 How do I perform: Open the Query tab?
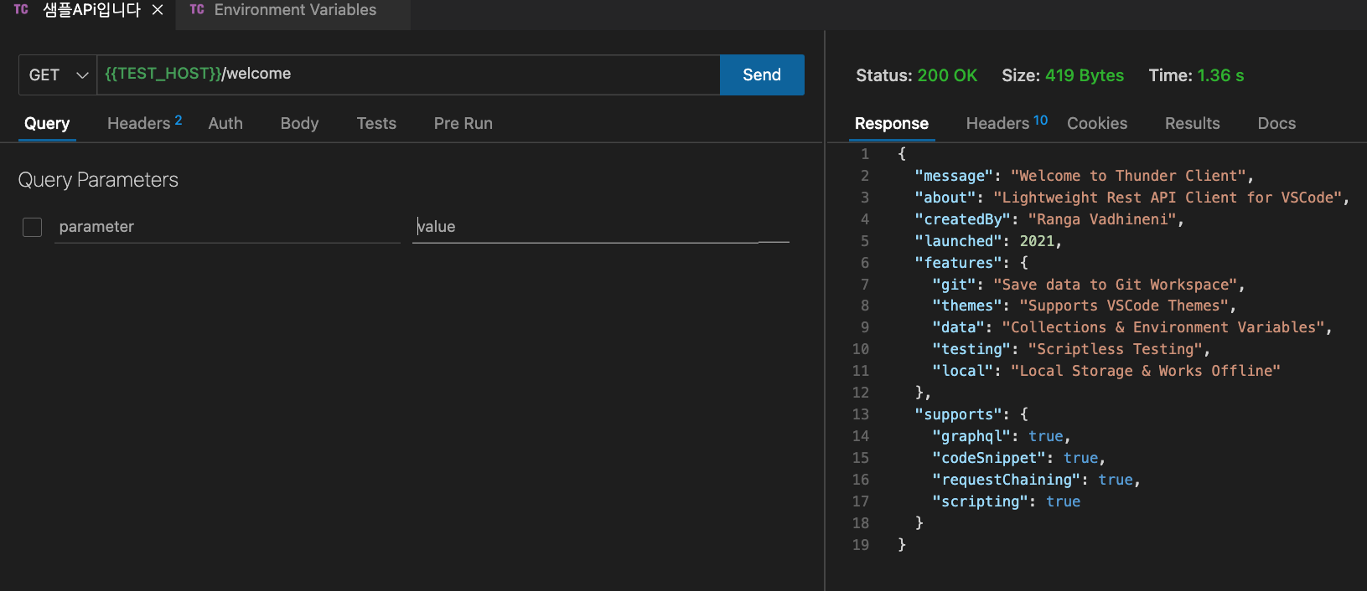47,124
